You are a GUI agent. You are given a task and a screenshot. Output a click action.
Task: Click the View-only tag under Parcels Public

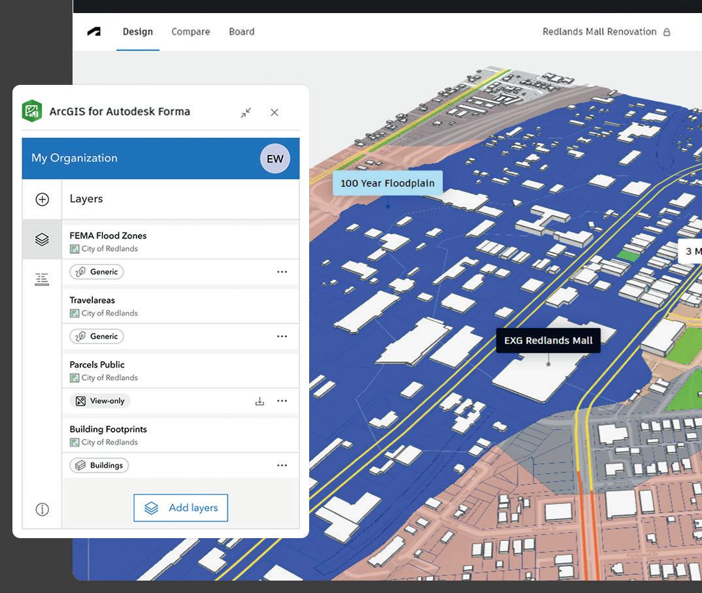[x=100, y=401]
